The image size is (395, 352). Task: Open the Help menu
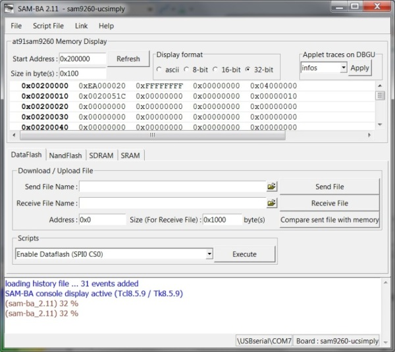pyautogui.click(x=106, y=26)
